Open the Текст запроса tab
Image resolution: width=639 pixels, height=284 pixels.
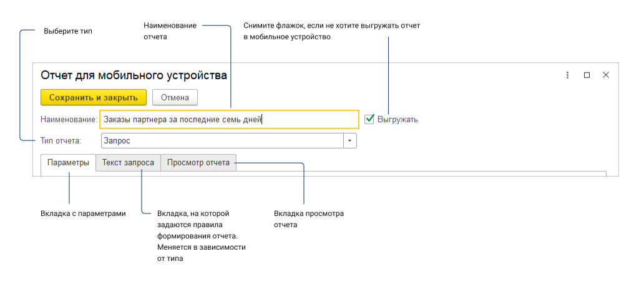(128, 162)
